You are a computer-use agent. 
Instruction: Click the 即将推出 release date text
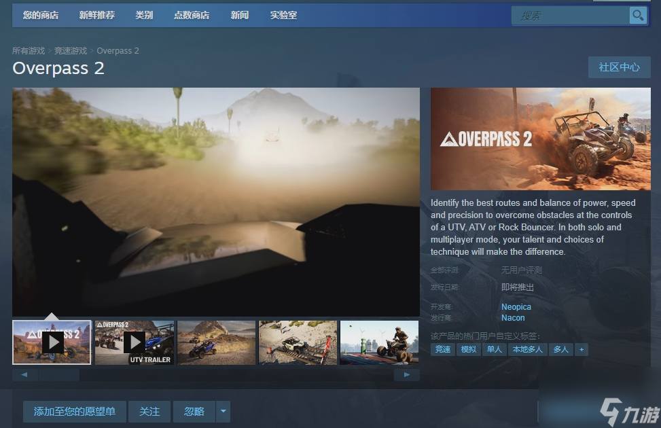(x=518, y=287)
